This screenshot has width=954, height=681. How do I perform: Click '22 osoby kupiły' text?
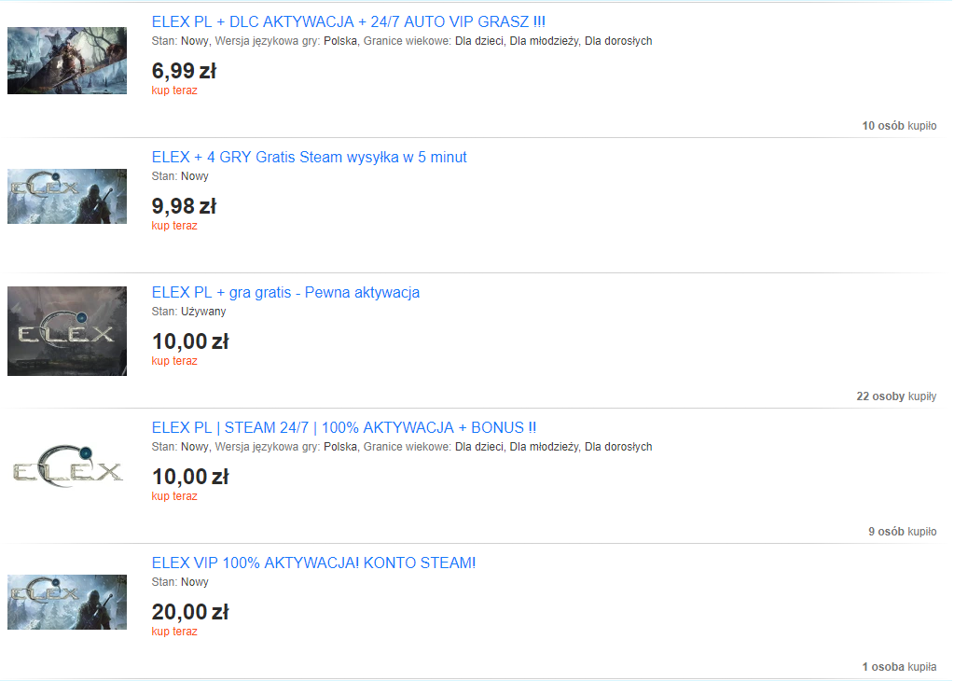pyautogui.click(x=896, y=396)
